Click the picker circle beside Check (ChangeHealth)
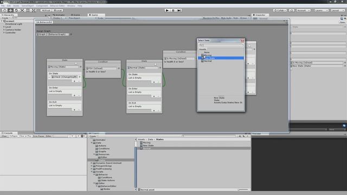 click(x=80, y=77)
